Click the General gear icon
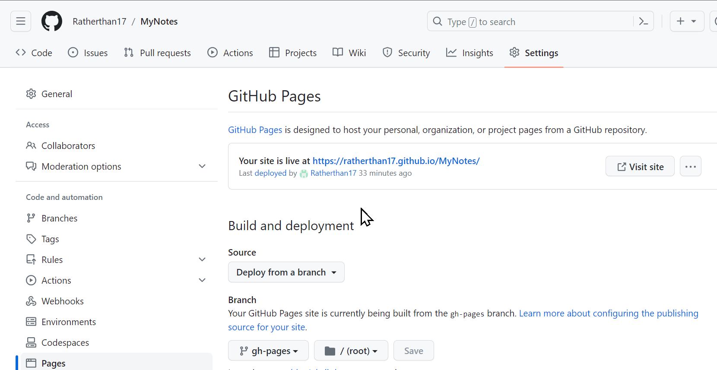 tap(31, 94)
